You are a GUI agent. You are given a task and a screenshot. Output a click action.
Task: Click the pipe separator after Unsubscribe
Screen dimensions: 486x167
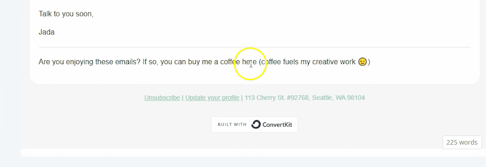[183, 98]
